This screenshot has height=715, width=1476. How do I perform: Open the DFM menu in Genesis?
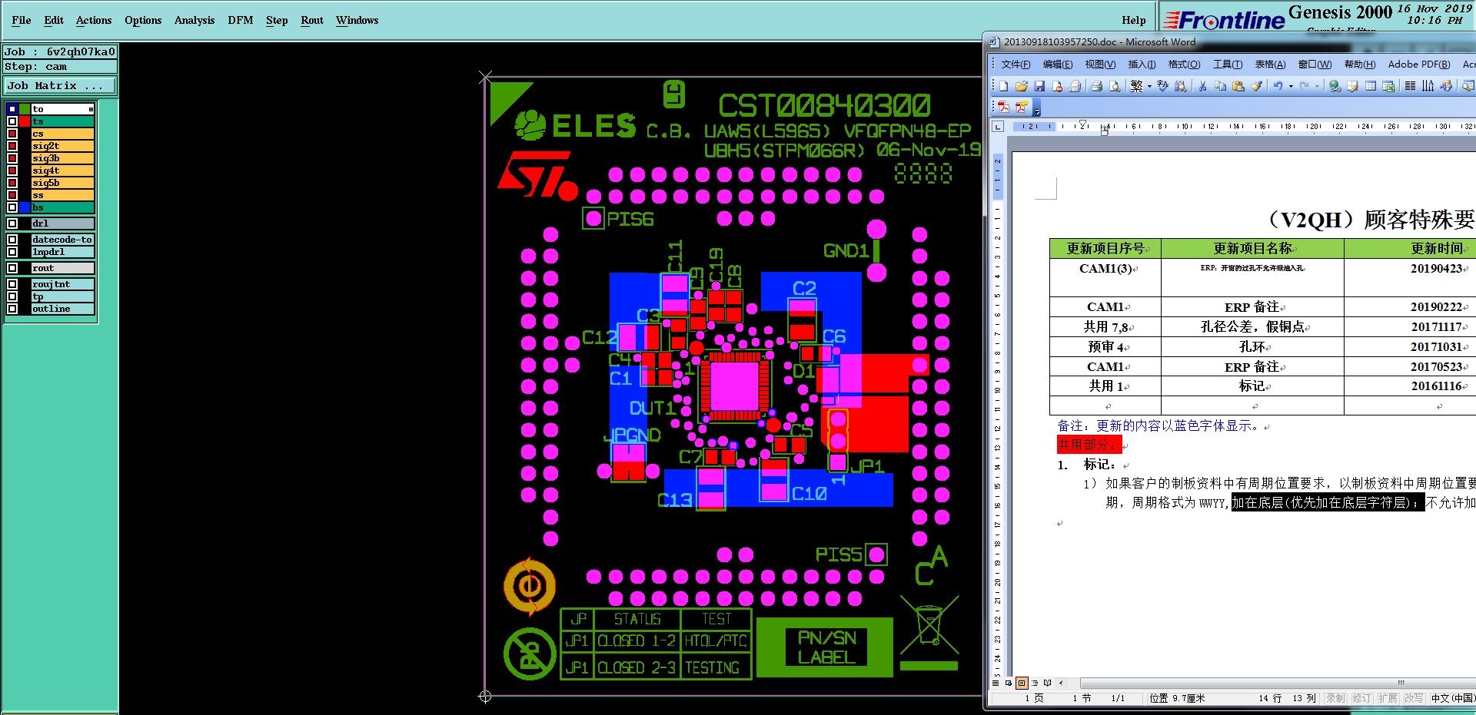241,20
